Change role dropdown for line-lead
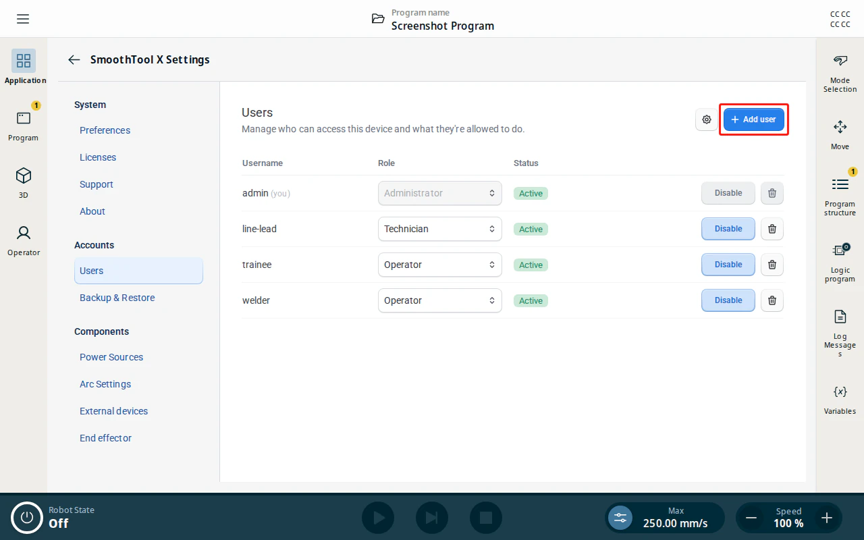This screenshot has width=864, height=540. [439, 229]
